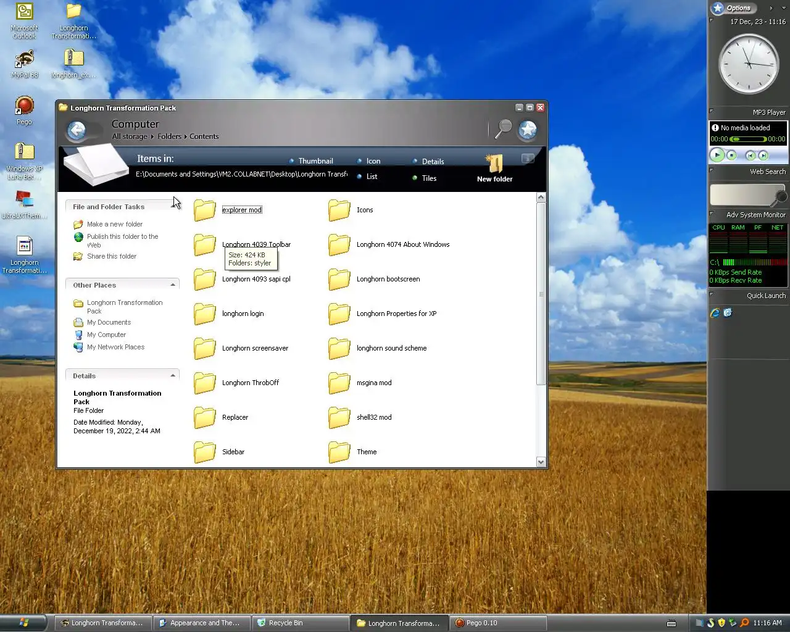This screenshot has width=790, height=632.
Task: Open the Longhorn bootscreen folder
Action: tap(374, 279)
